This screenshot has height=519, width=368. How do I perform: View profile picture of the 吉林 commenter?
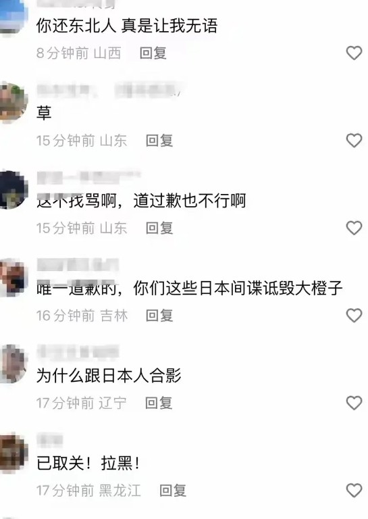point(14,277)
